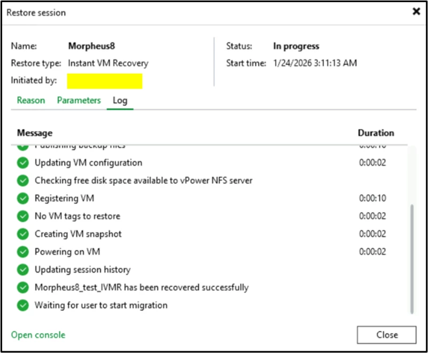Switch to the Reason tab
The width and height of the screenshot is (428, 353).
[31, 100]
